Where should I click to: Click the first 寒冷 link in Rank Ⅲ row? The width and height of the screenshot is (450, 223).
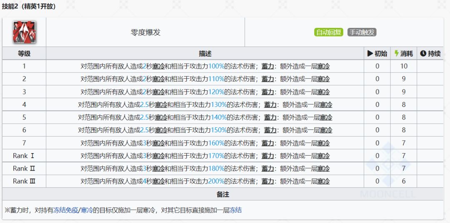[x=158, y=181]
